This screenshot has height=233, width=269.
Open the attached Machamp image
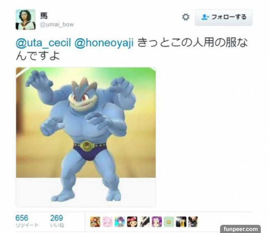86,137
